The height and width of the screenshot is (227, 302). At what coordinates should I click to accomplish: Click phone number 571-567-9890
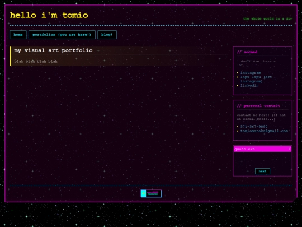point(254,127)
